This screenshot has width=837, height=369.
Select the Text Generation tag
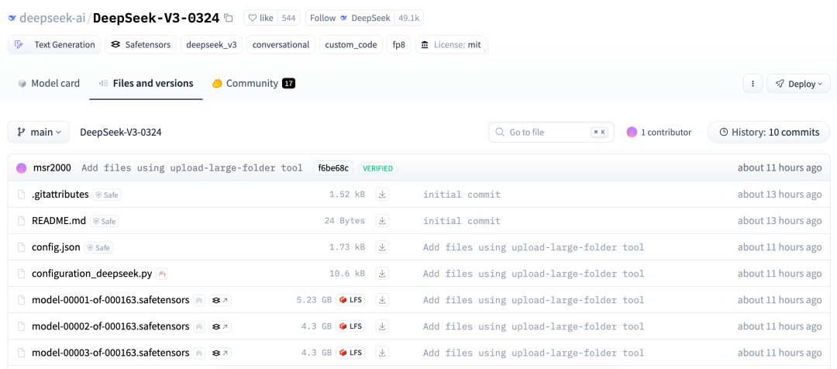54,45
